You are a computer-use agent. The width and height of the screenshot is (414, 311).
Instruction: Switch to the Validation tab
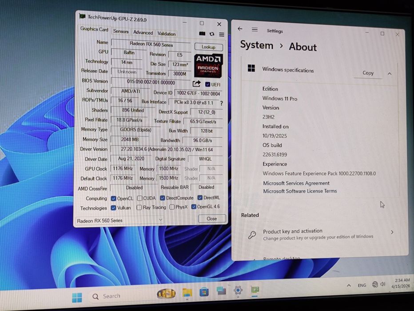point(166,33)
